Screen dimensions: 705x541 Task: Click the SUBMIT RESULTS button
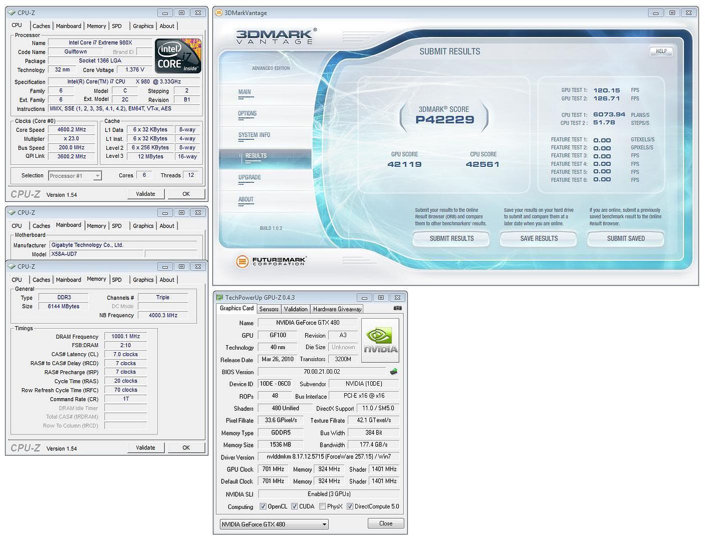click(451, 239)
